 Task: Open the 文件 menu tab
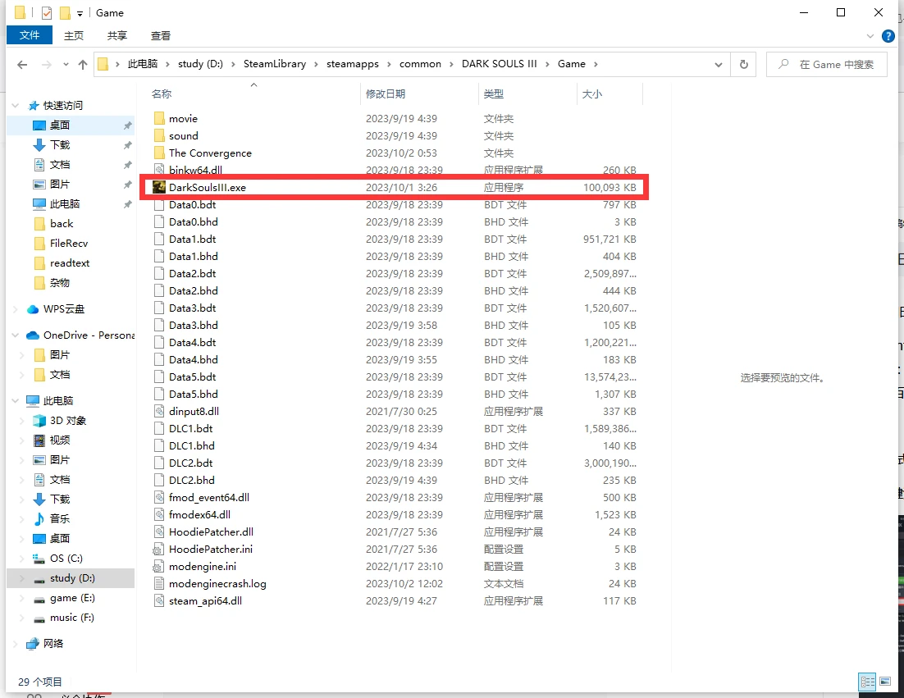(30, 35)
